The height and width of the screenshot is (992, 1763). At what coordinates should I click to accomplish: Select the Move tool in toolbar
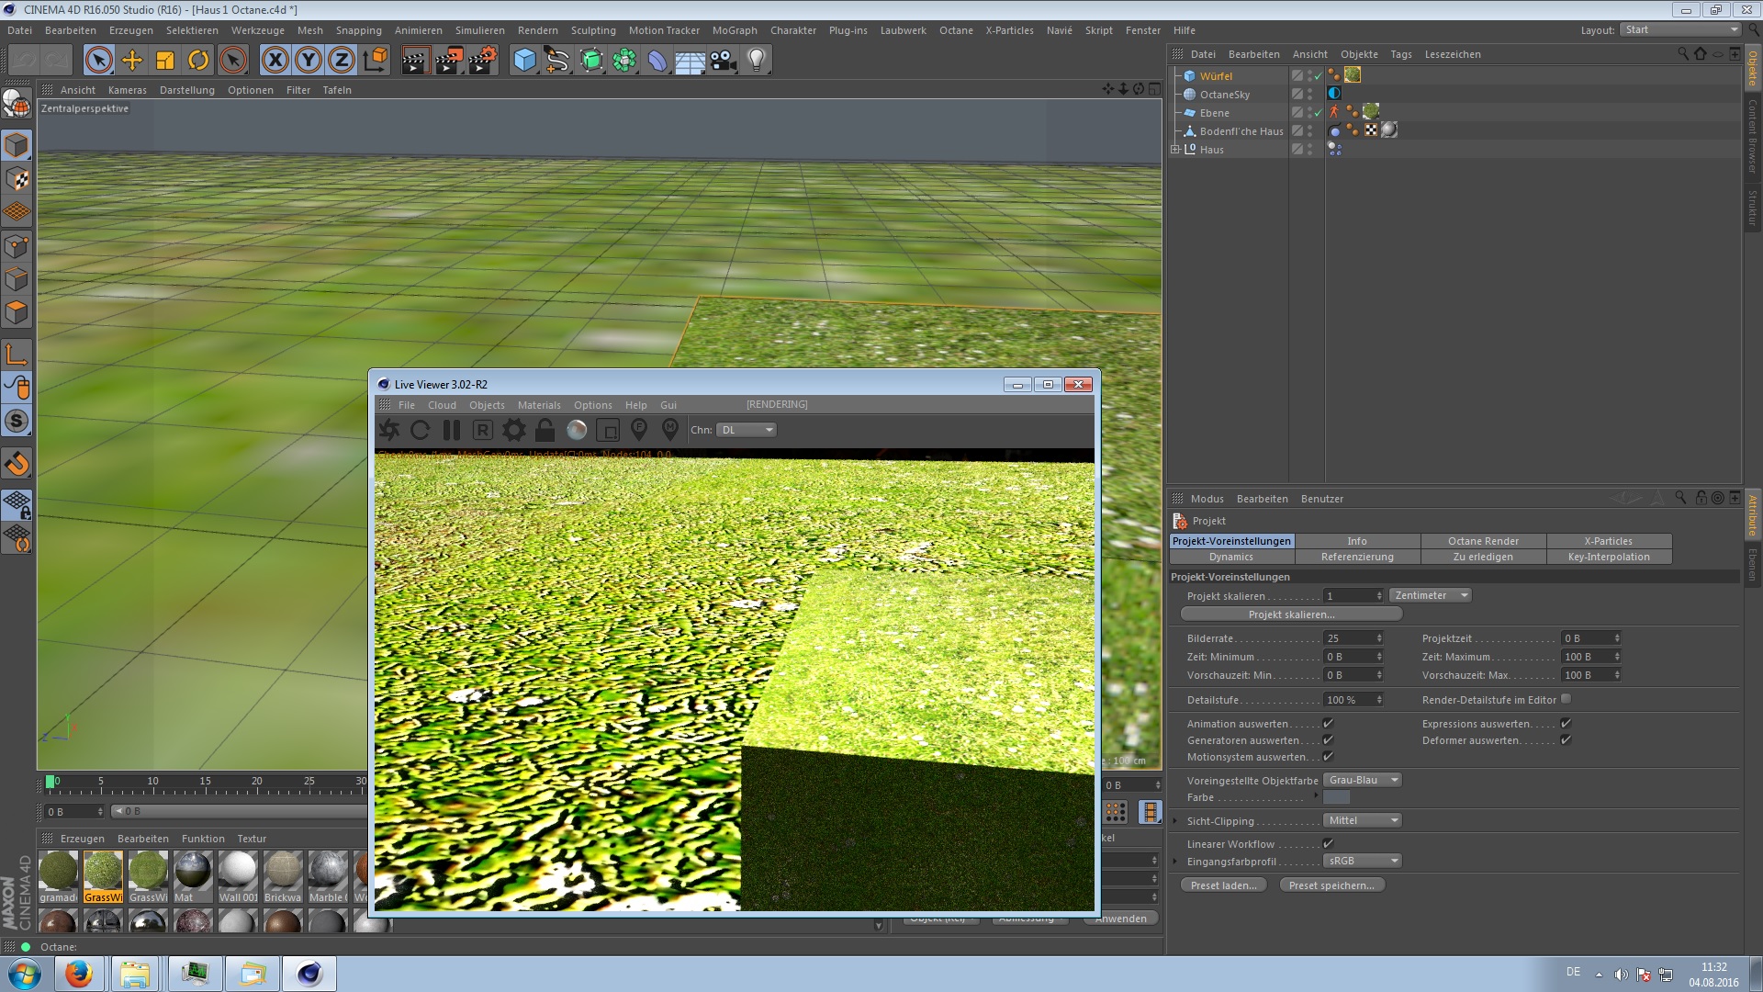click(x=132, y=61)
